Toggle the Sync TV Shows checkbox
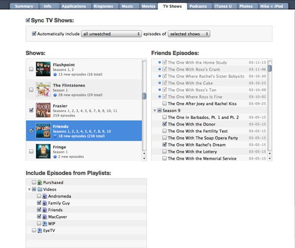The width and height of the screenshot is (295, 248). click(28, 20)
